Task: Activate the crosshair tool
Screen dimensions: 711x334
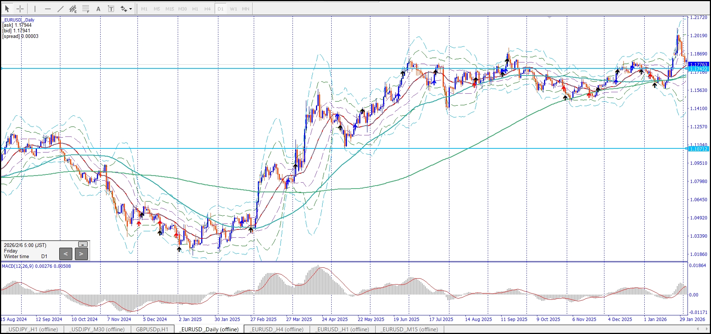Action: click(20, 9)
